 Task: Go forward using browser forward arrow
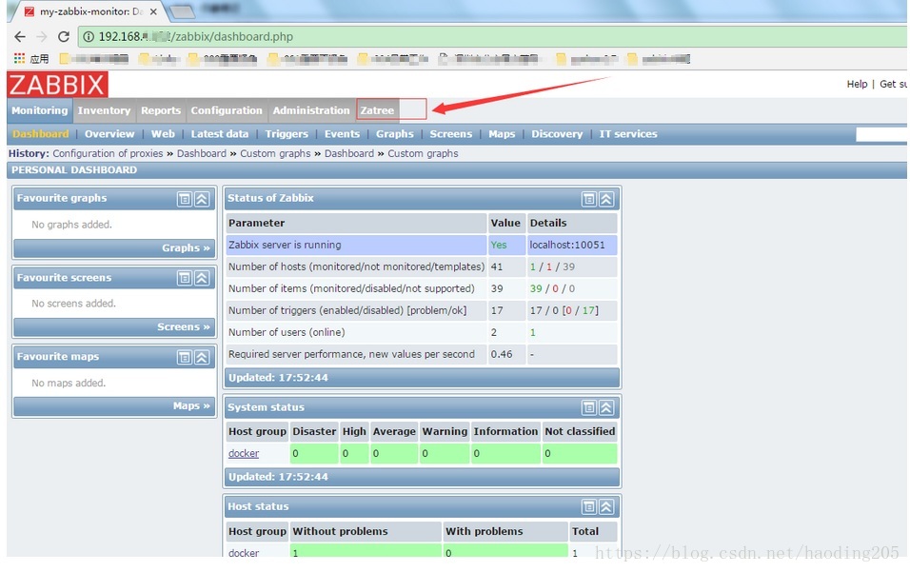[x=42, y=36]
